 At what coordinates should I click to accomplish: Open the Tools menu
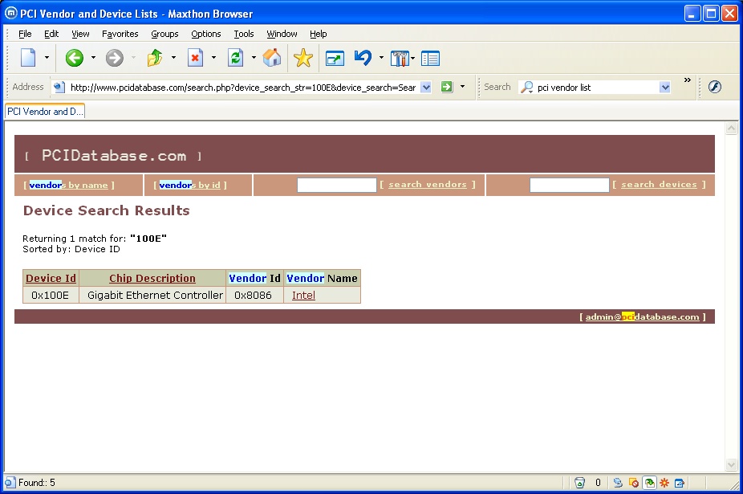[244, 34]
